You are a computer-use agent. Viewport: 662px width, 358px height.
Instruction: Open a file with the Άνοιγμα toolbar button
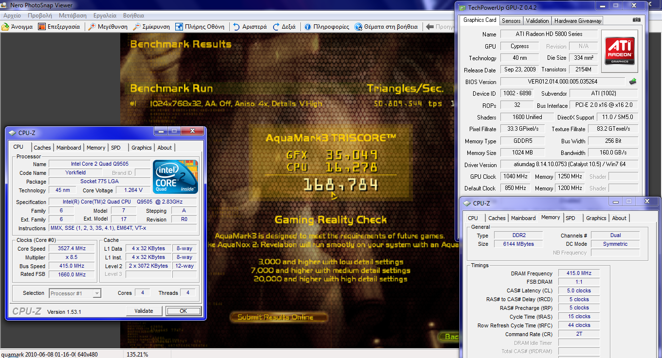[18, 27]
